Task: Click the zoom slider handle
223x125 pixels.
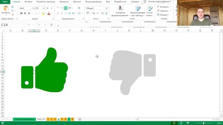Action: (x=203, y=123)
